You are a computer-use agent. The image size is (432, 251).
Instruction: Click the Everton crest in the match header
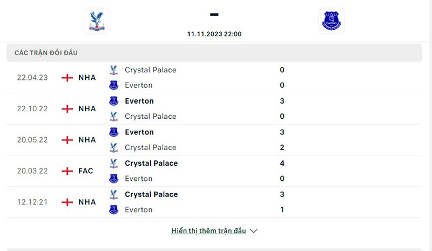click(x=331, y=21)
